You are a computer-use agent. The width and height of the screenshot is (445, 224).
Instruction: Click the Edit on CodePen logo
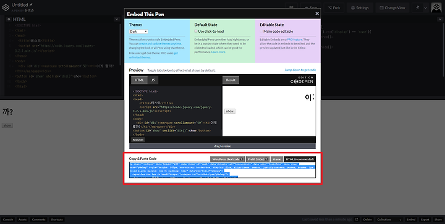302,80
